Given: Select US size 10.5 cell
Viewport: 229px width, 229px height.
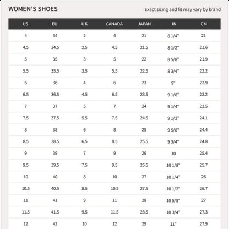Looking at the screenshot, I should [26, 188].
